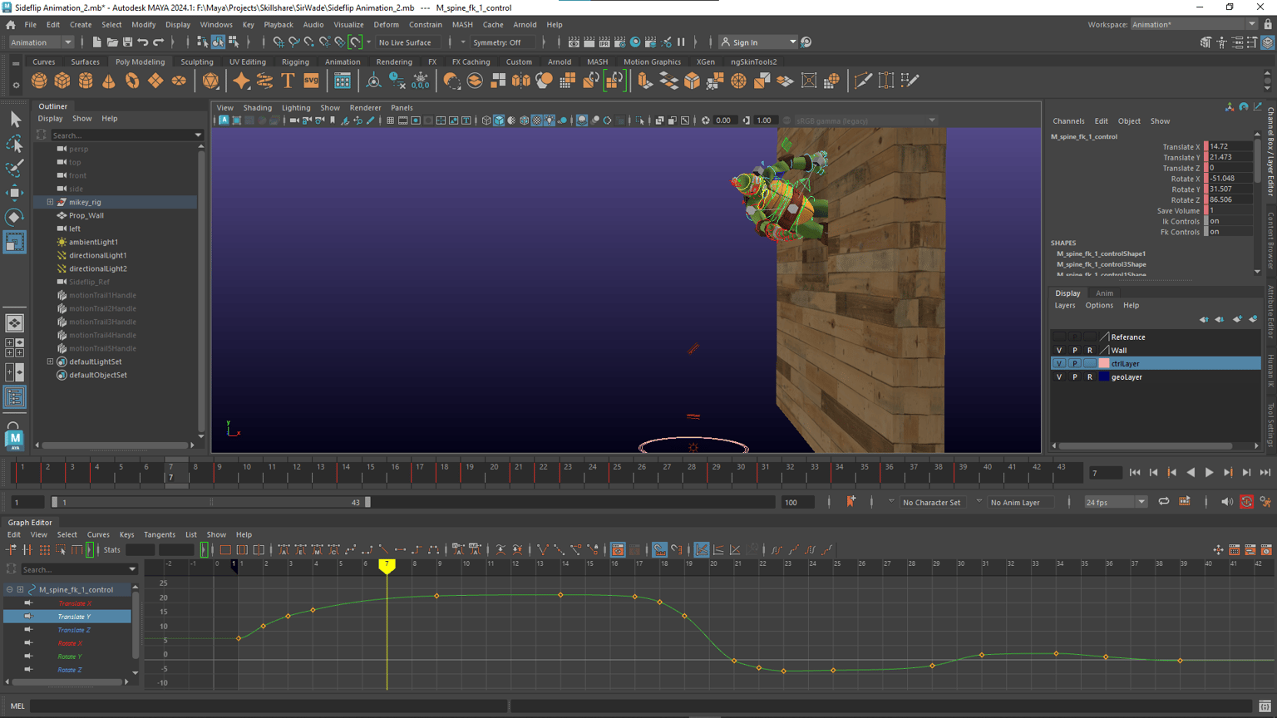This screenshot has height=718, width=1277.
Task: Click the Translate X value field
Action: pyautogui.click(x=1230, y=146)
